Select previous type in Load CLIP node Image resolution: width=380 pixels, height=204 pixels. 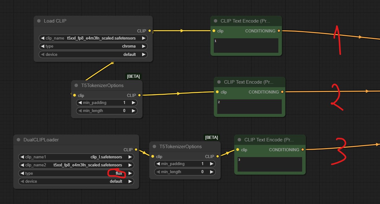[43, 46]
